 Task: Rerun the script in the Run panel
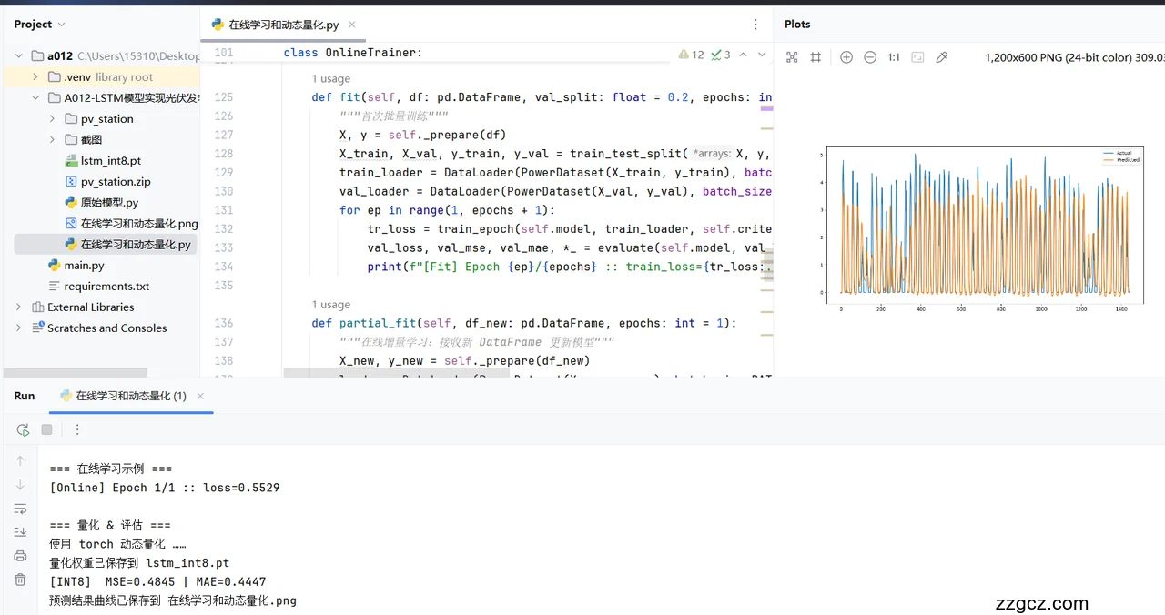[x=23, y=429]
